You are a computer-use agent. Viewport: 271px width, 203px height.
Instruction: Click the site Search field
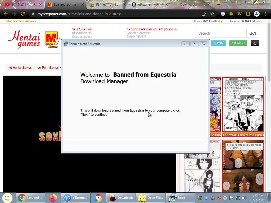[x=221, y=33]
